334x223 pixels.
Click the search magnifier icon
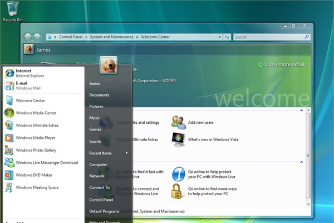pos(307,37)
